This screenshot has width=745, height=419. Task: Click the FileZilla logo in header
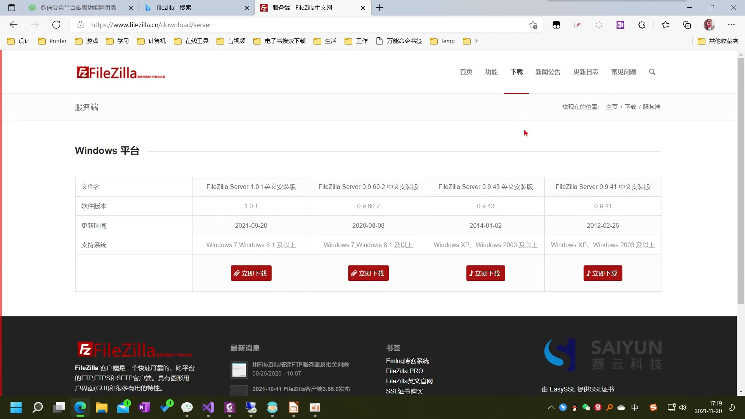(x=121, y=73)
